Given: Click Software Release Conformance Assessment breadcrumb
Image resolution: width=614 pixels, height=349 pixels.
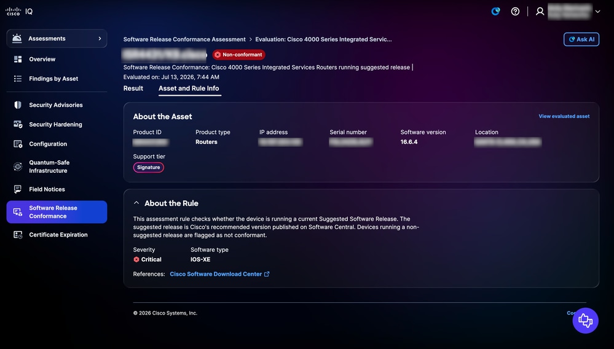Looking at the screenshot, I should (184, 39).
